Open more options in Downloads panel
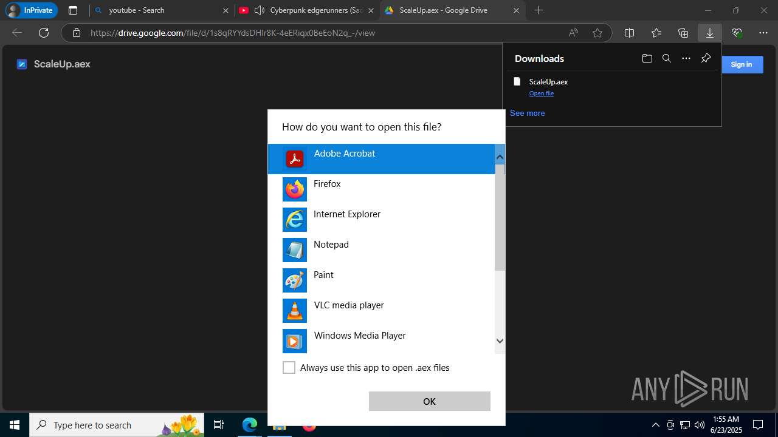This screenshot has width=778, height=437. pos(686,58)
